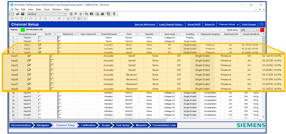Click the Simcenter application icon in menu bar

coord(12,9)
